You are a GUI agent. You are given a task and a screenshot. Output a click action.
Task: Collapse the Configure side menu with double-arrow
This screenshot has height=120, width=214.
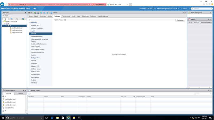pos(30,20)
